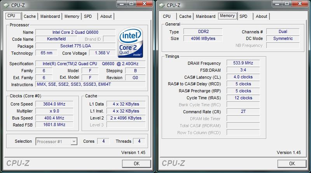Open the About tab in right window
The height and width of the screenshot is (173, 311).
click(x=261, y=16)
